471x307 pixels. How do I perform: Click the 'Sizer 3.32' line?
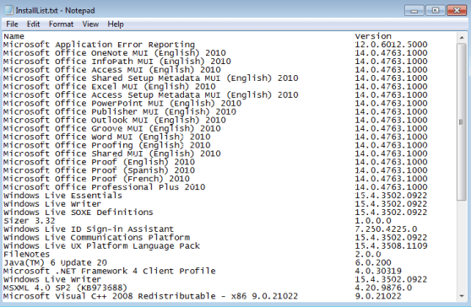coord(30,221)
